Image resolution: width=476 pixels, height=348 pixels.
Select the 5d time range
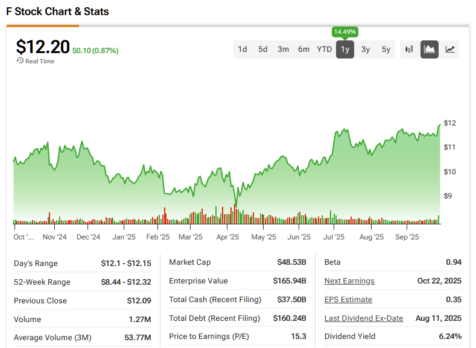click(263, 49)
